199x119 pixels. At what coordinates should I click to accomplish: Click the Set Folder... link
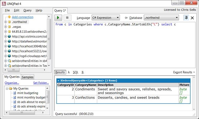41,83
